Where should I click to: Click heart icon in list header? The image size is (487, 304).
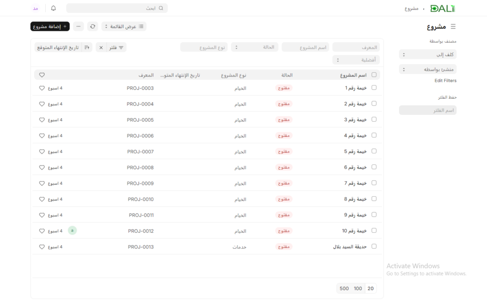[x=42, y=75]
